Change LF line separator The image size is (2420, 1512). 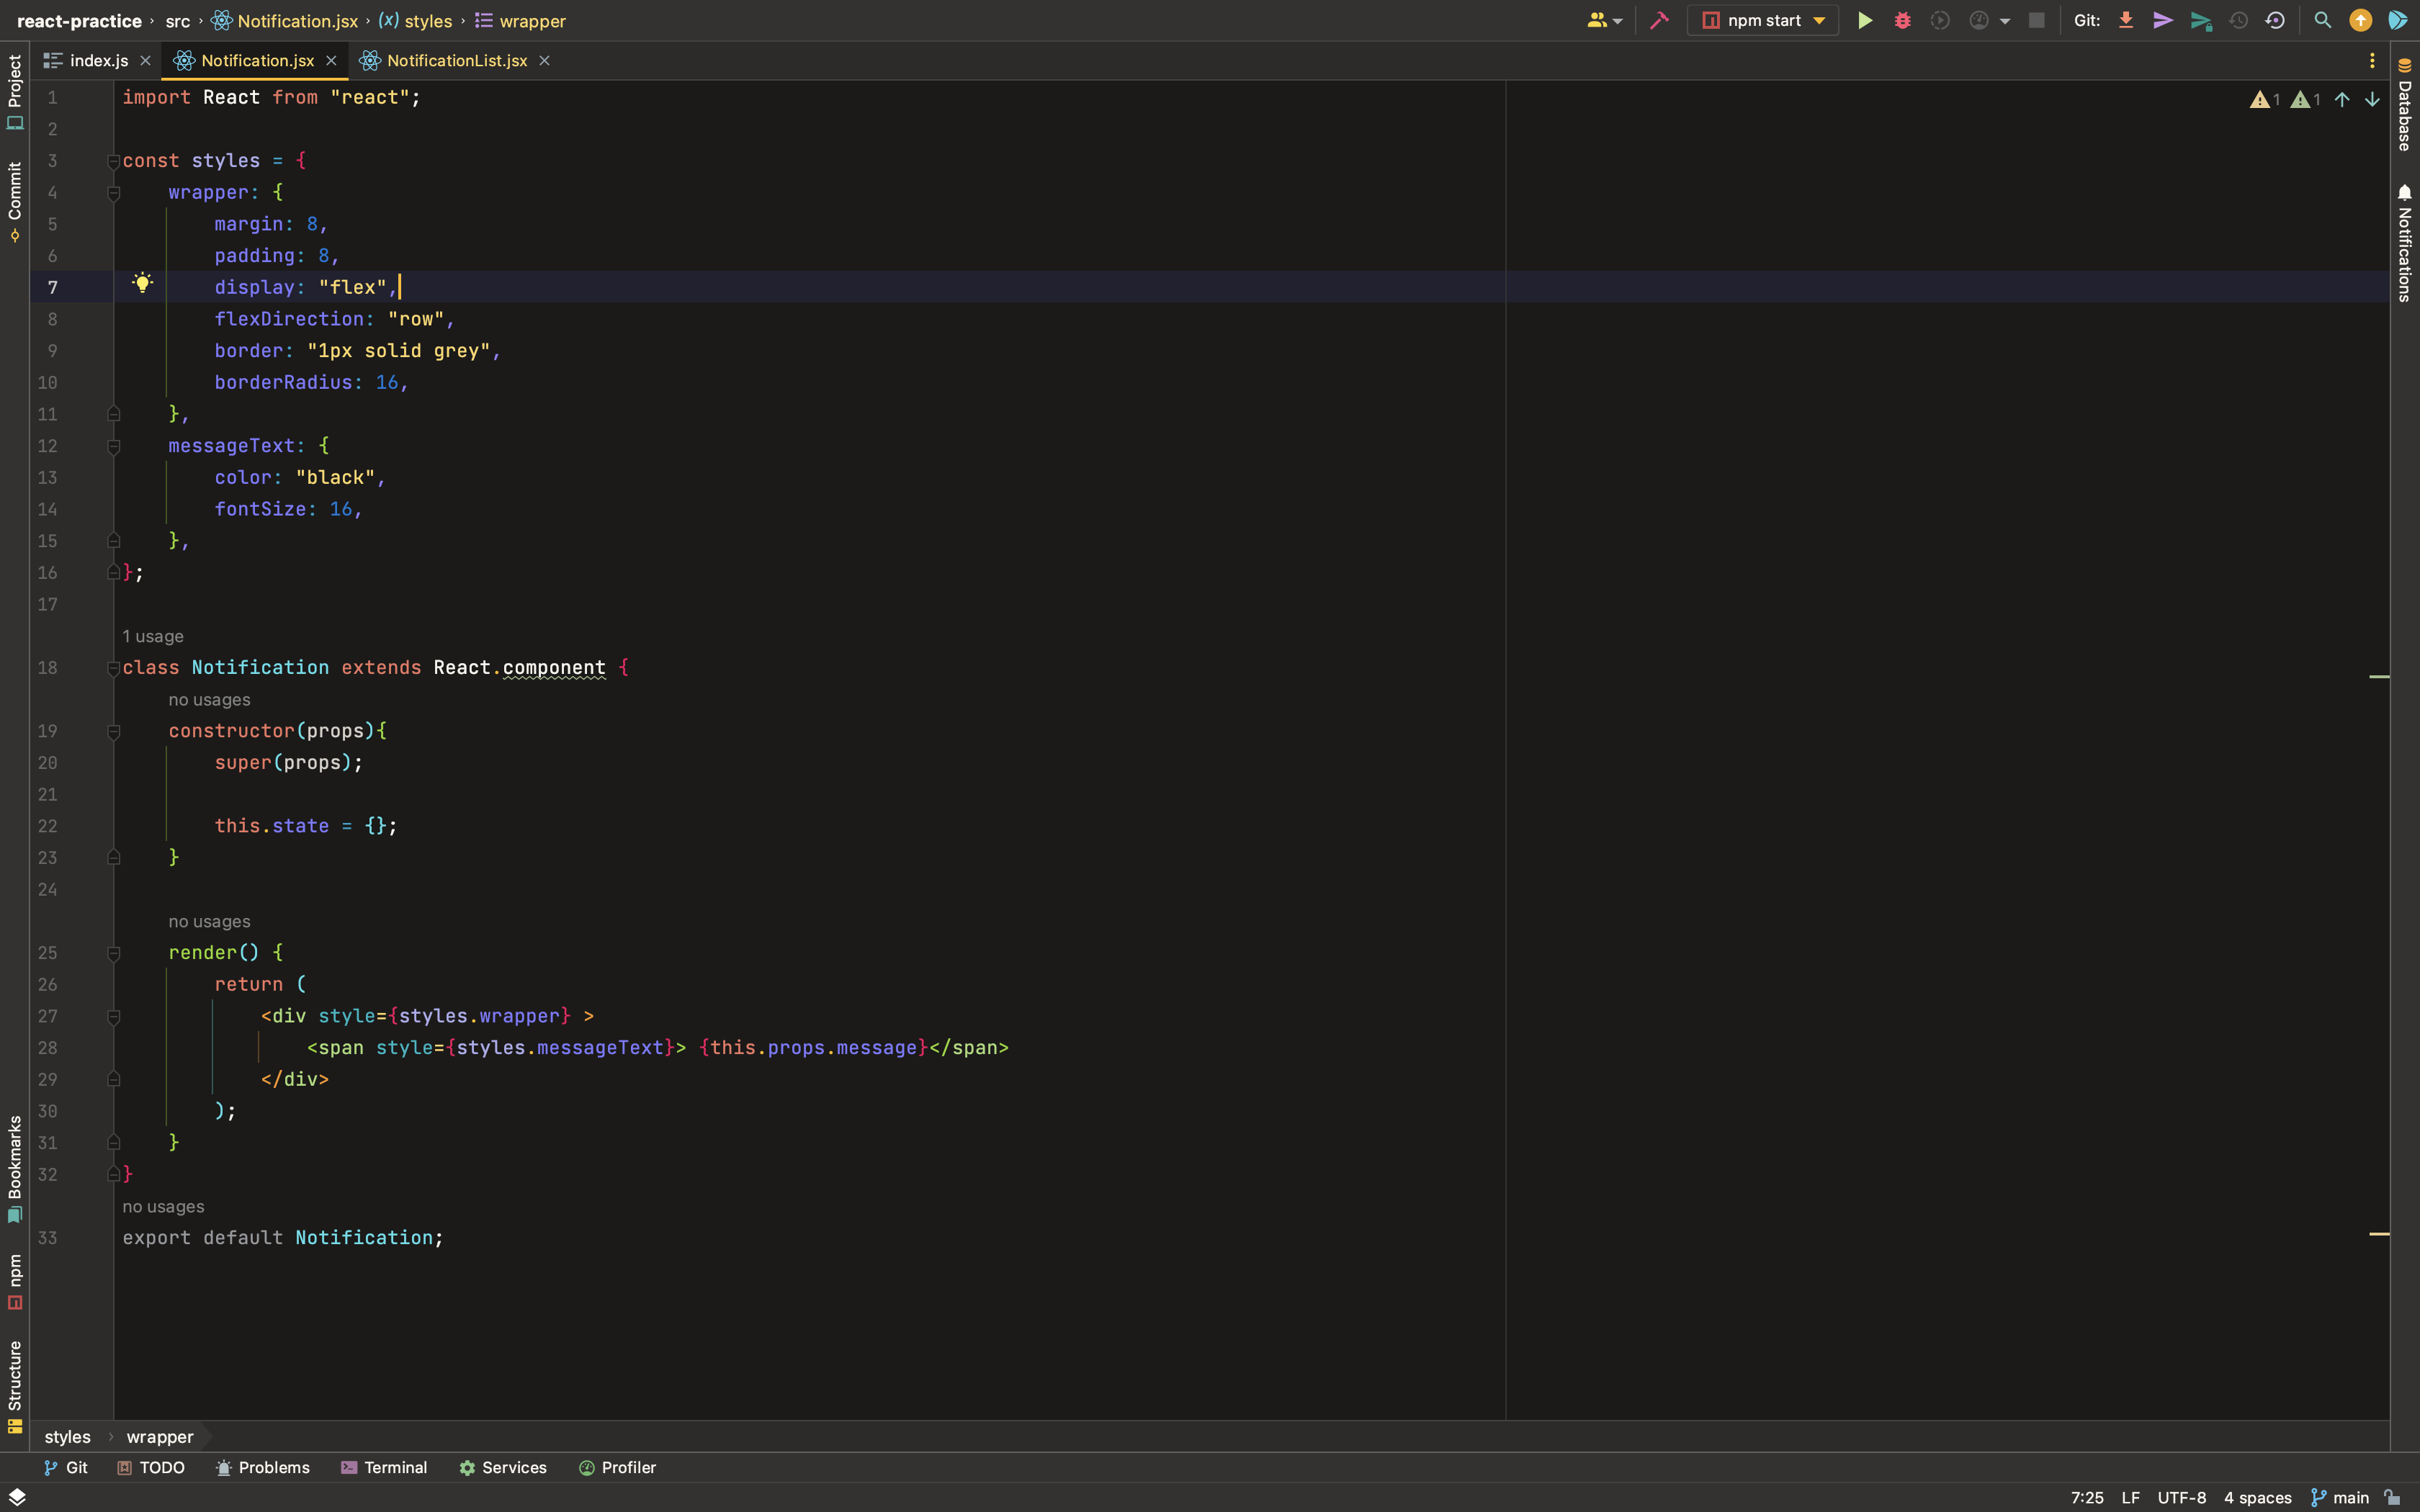[2130, 1497]
